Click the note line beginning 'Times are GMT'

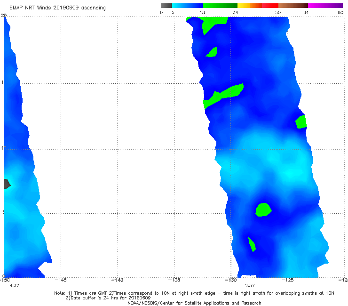(194, 293)
